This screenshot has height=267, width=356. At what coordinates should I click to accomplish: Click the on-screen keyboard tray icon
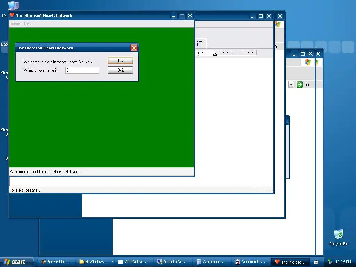click(x=316, y=262)
